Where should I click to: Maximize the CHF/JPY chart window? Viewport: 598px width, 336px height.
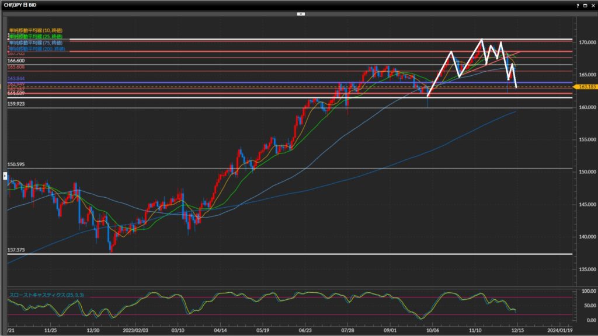point(585,5)
